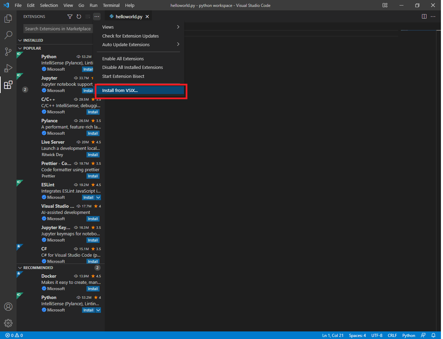Open the Explorer view in activity bar
The width and height of the screenshot is (443, 339).
pyautogui.click(x=8, y=19)
